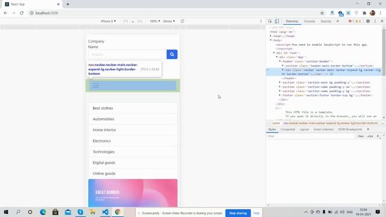Bookmark this page with the star icon
Screen dimensions: 386x217
tap(322, 13)
